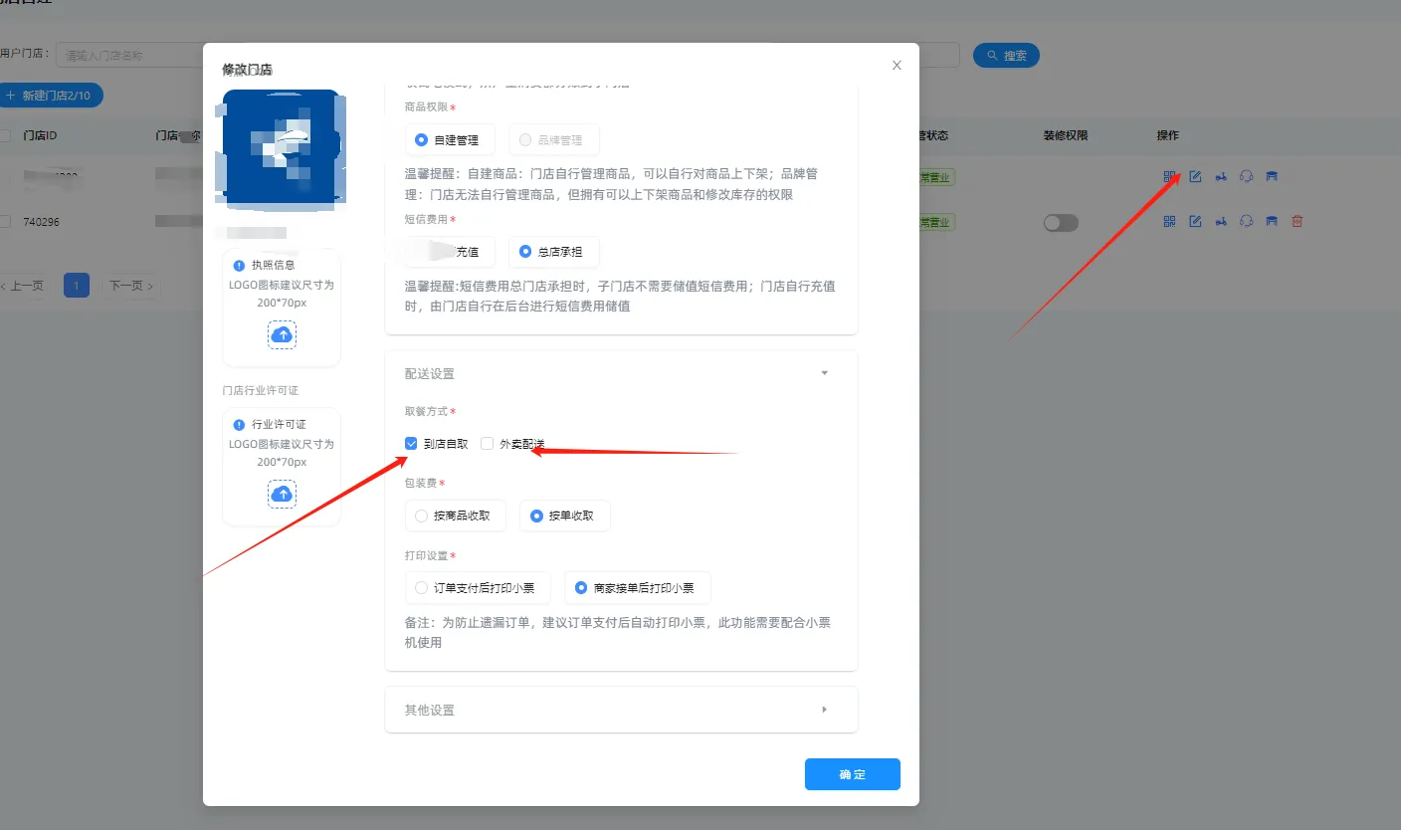1401x830 pixels.
Task: Select the 按商品收取 packaging fee radio button
Action: pos(421,516)
